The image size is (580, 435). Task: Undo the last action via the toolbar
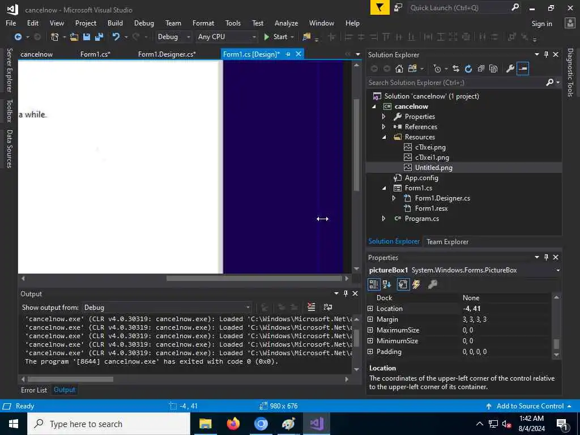coord(116,37)
